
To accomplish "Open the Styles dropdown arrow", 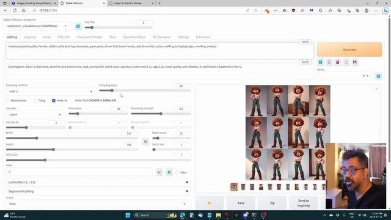I will [x=368, y=76].
